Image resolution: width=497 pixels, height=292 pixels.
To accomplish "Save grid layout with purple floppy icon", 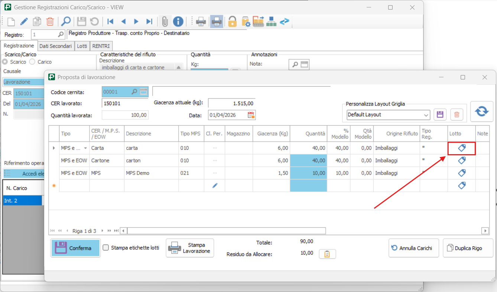I will pyautogui.click(x=440, y=115).
